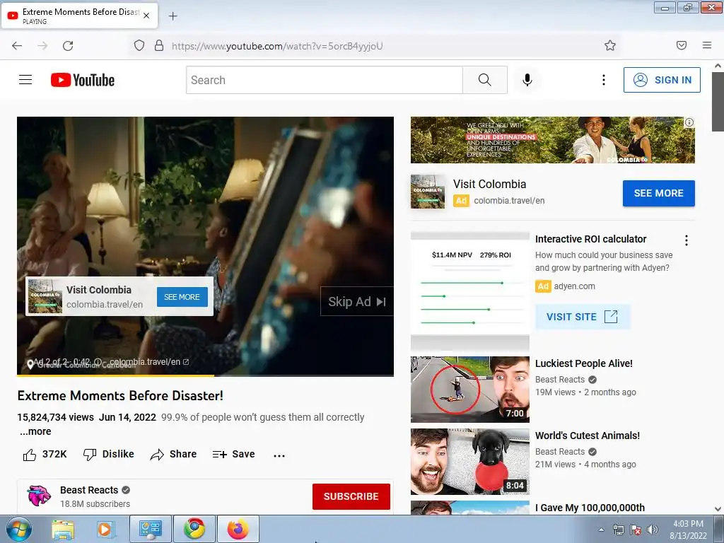The width and height of the screenshot is (724, 543).
Task: Click the ad info icon in player
Action: point(98,362)
